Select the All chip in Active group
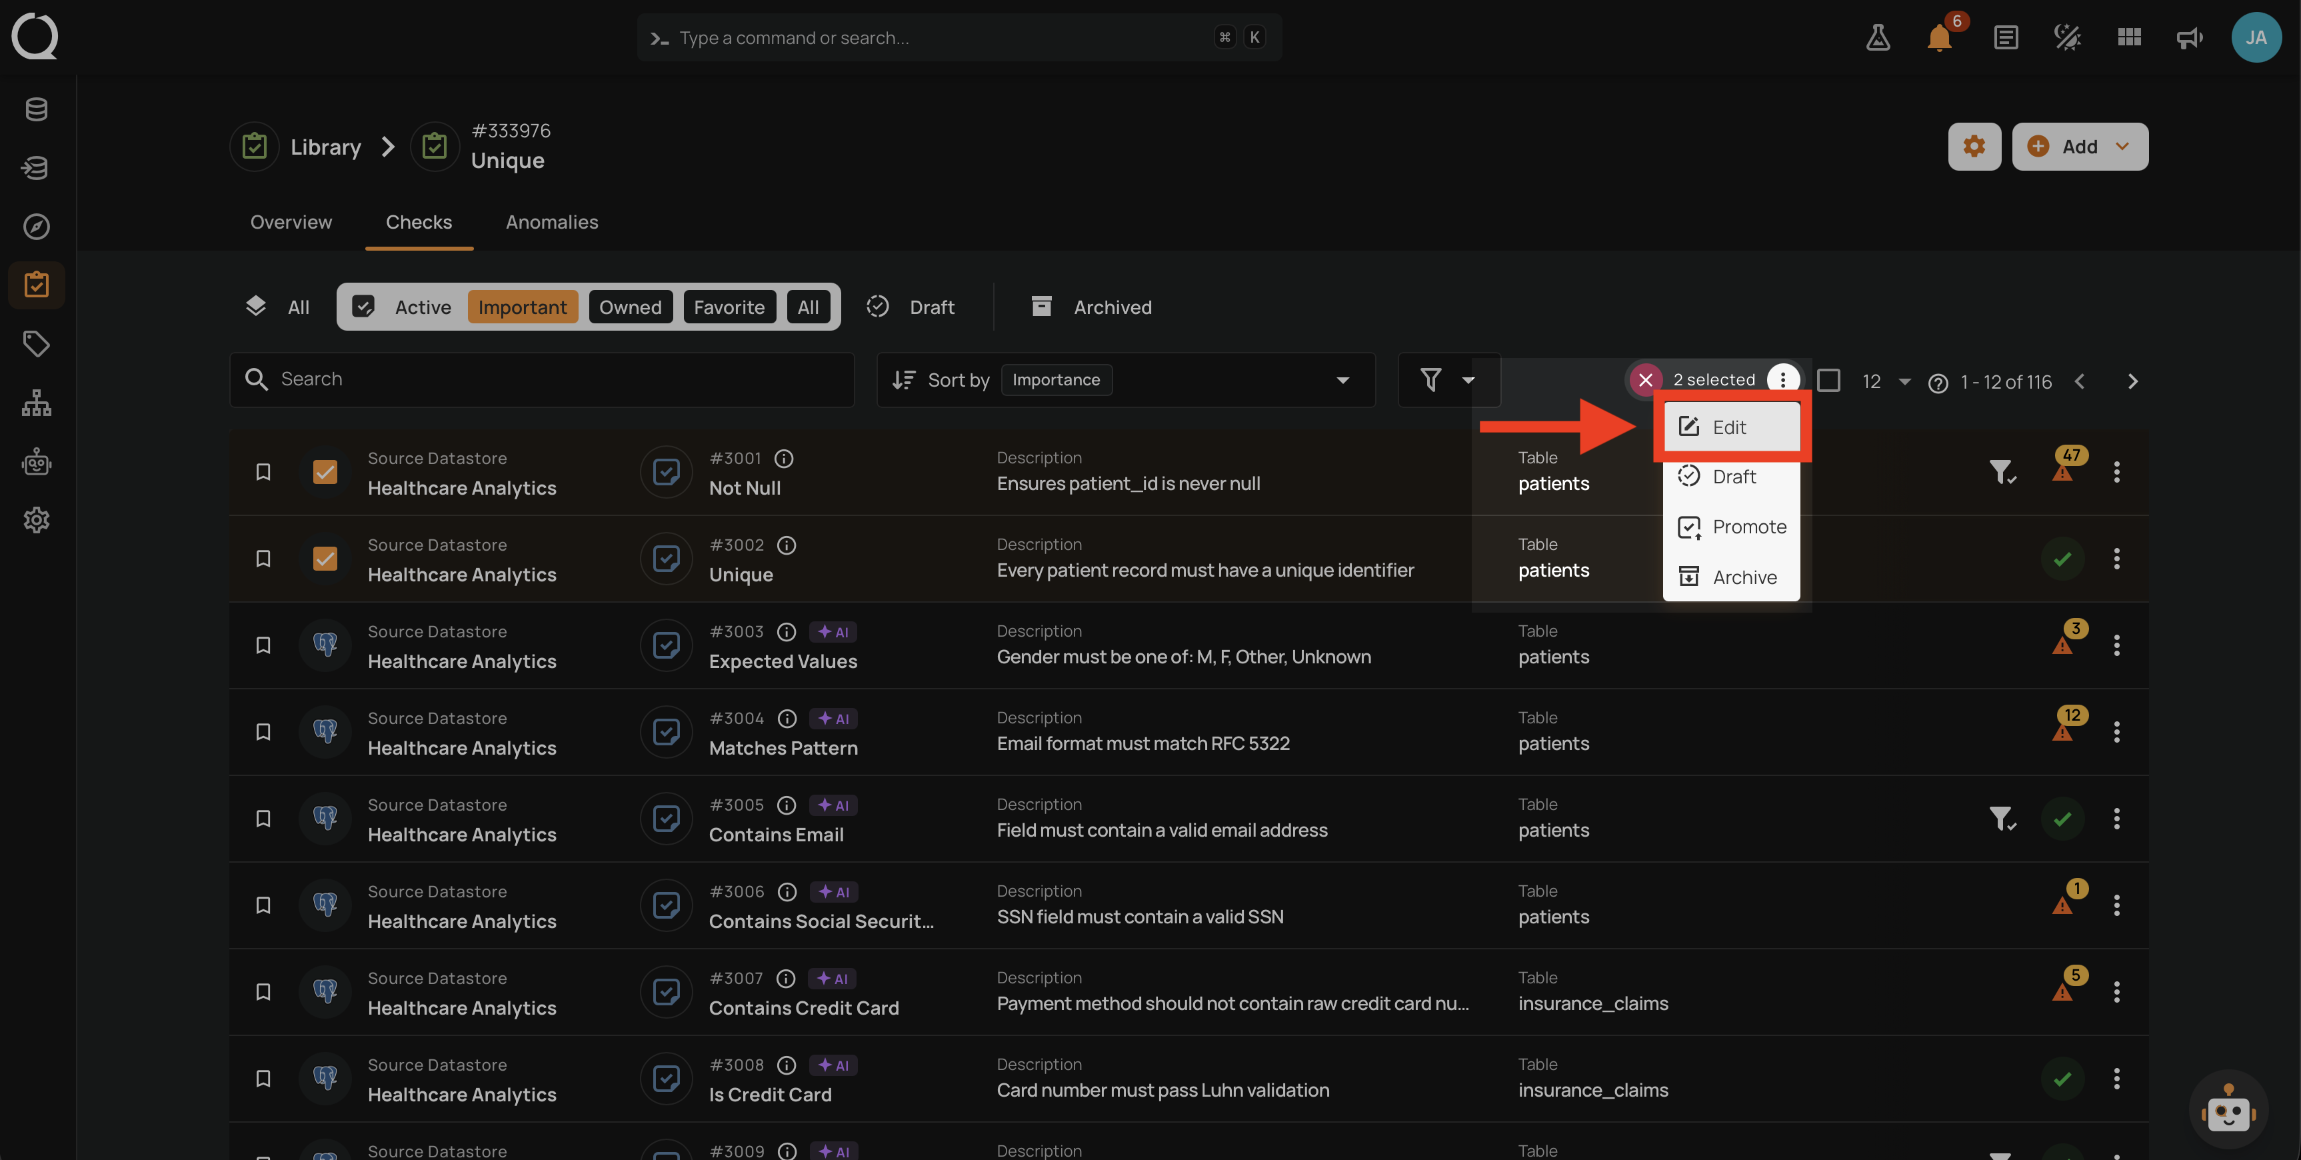 [x=807, y=307]
